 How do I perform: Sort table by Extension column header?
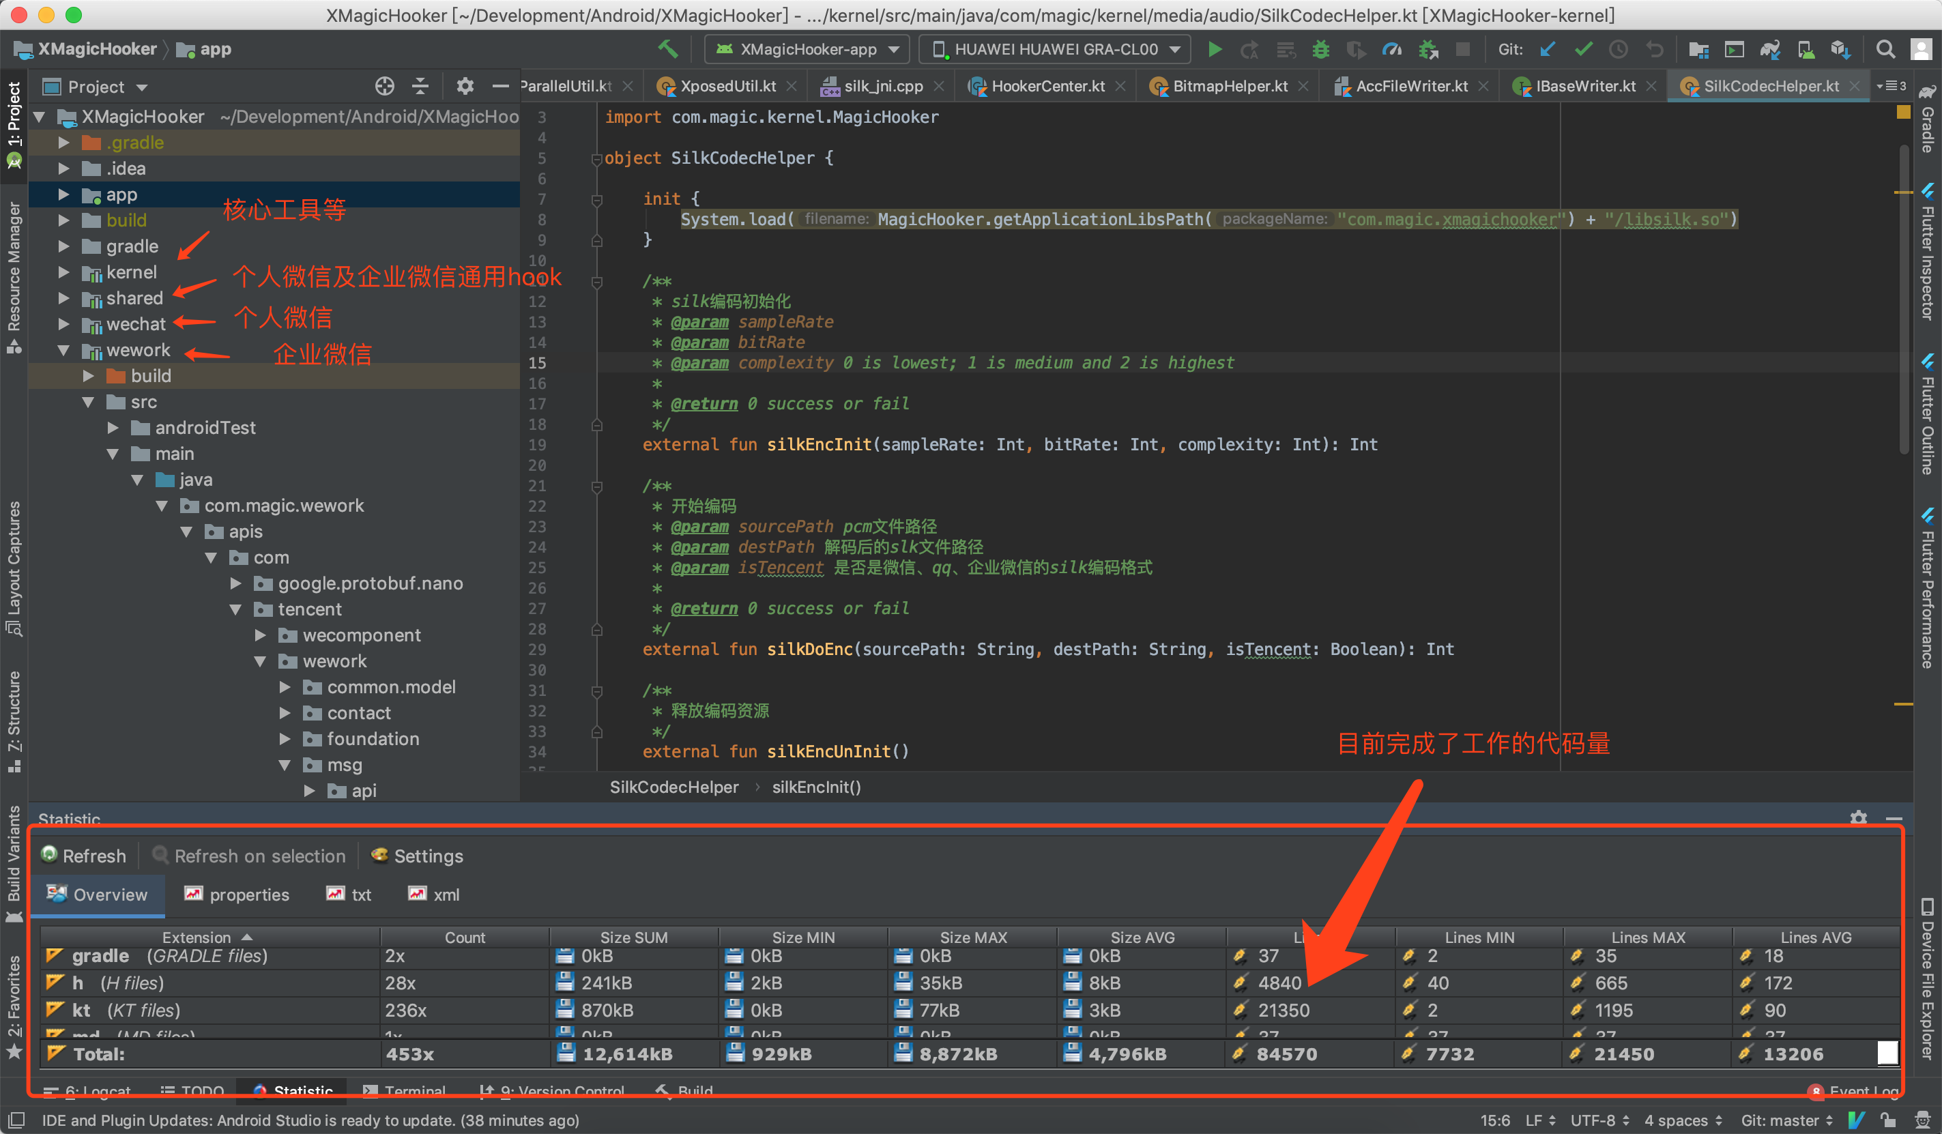[x=209, y=937]
